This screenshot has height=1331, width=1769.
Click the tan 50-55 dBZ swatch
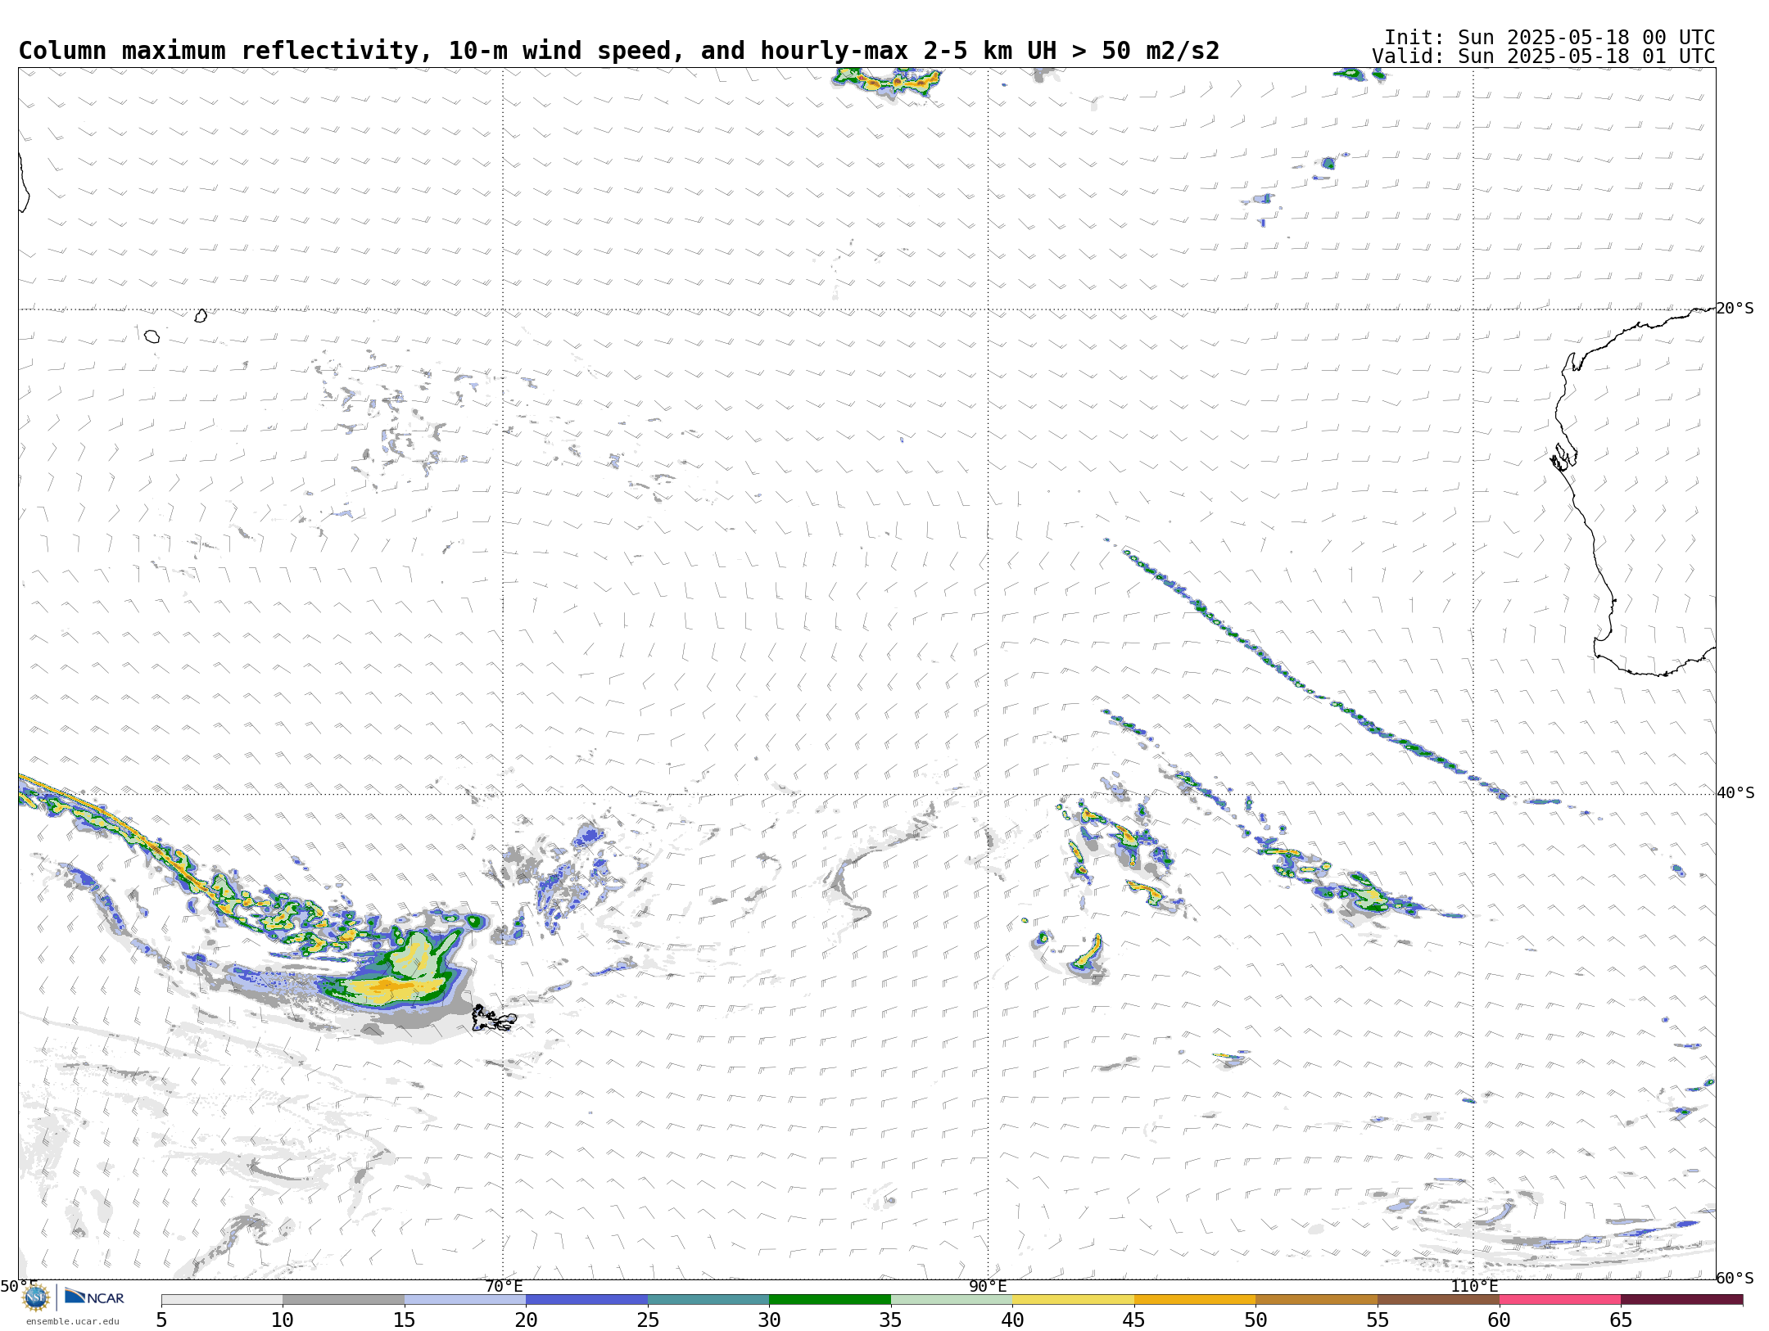[x=1316, y=1299]
